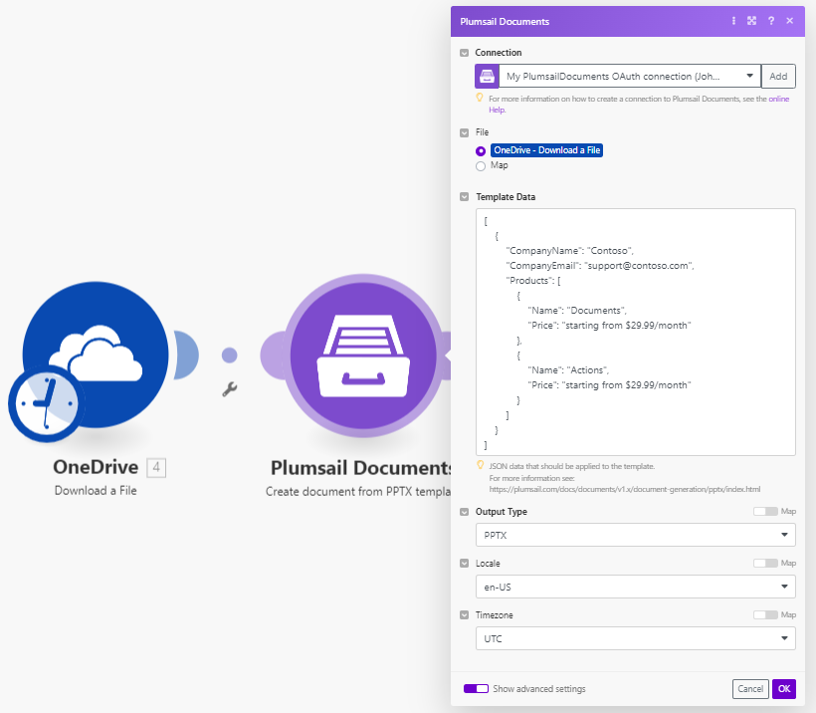Click the Plumsail connection icon beside the dropdown
The width and height of the screenshot is (816, 713).
pyautogui.click(x=487, y=76)
